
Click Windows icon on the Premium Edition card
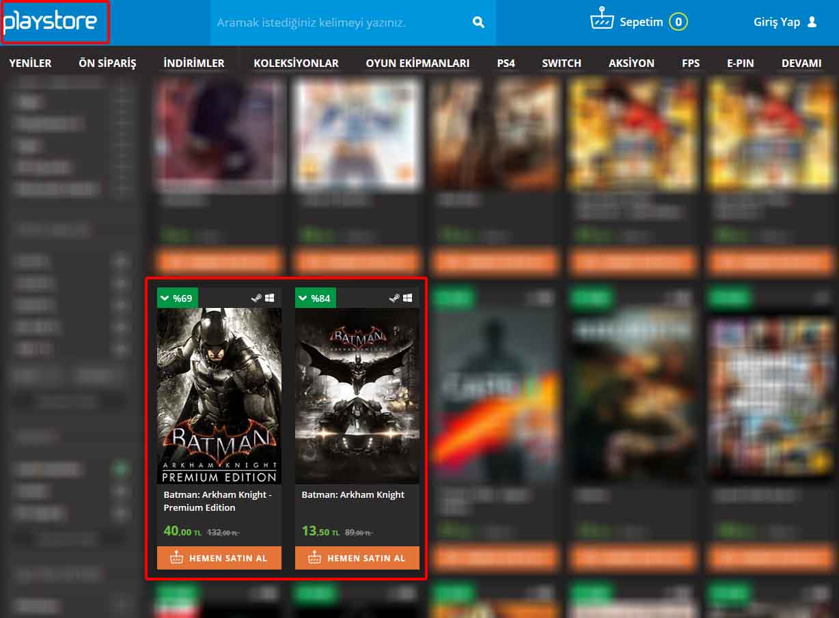pyautogui.click(x=270, y=298)
